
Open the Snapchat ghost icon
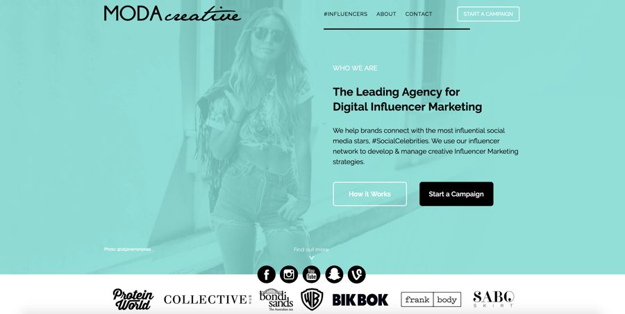point(334,274)
